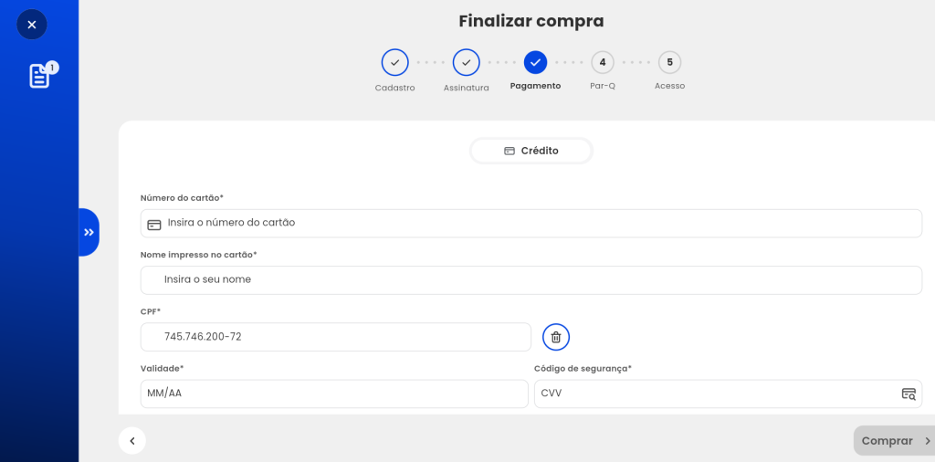Go to the Assinatura step
935x462 pixels.
click(x=467, y=63)
